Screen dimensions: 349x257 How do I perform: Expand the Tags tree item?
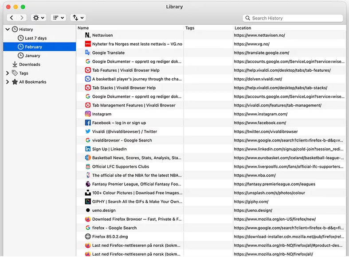8,73
